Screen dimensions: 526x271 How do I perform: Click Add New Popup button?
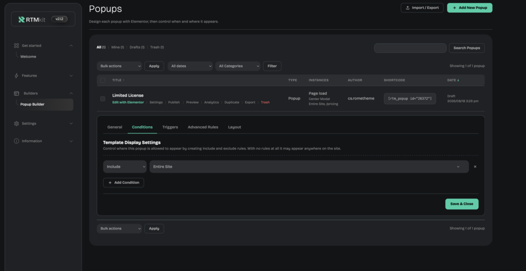coord(469,8)
